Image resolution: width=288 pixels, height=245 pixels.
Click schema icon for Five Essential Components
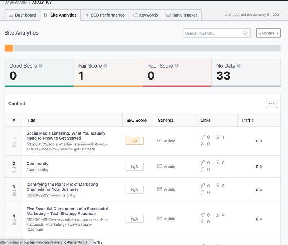click(159, 218)
